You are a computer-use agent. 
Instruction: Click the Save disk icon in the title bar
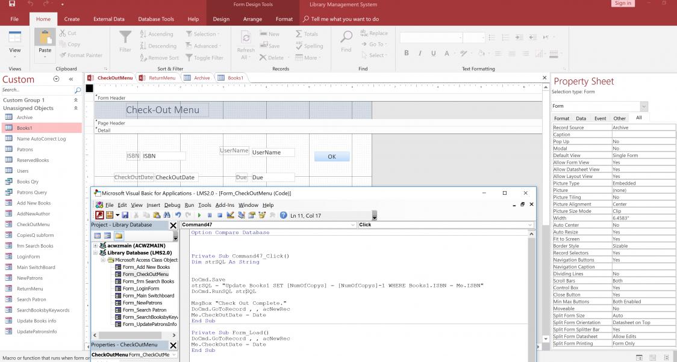[12, 4]
